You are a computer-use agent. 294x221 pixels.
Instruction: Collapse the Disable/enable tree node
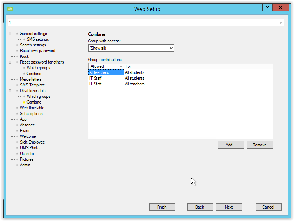point(10,91)
